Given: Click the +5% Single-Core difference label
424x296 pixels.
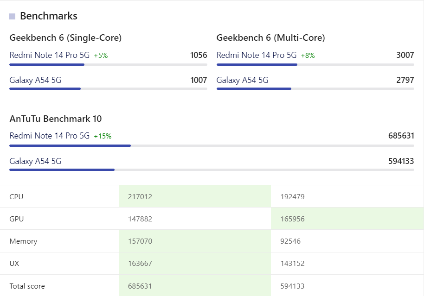Looking at the screenshot, I should (x=101, y=56).
